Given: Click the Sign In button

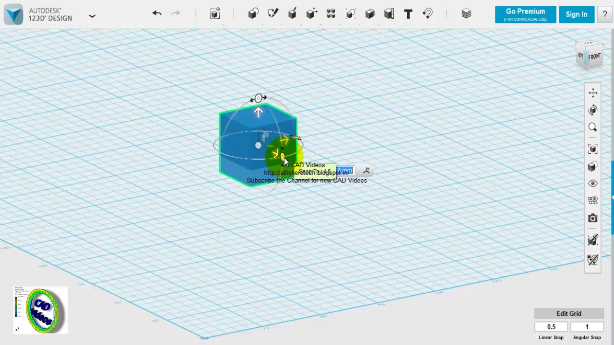Looking at the screenshot, I should (576, 14).
